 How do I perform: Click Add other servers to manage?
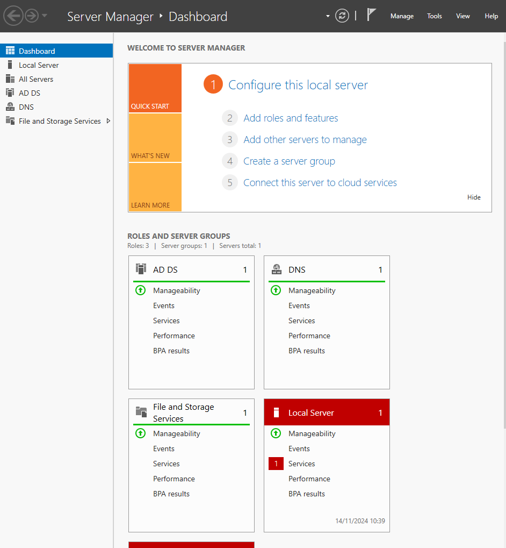pos(305,139)
